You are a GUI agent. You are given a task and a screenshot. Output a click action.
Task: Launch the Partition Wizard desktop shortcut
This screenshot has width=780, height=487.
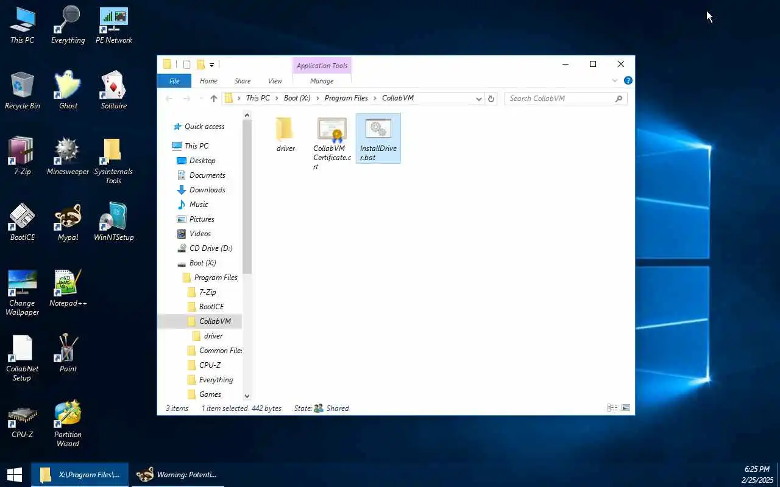(x=68, y=424)
